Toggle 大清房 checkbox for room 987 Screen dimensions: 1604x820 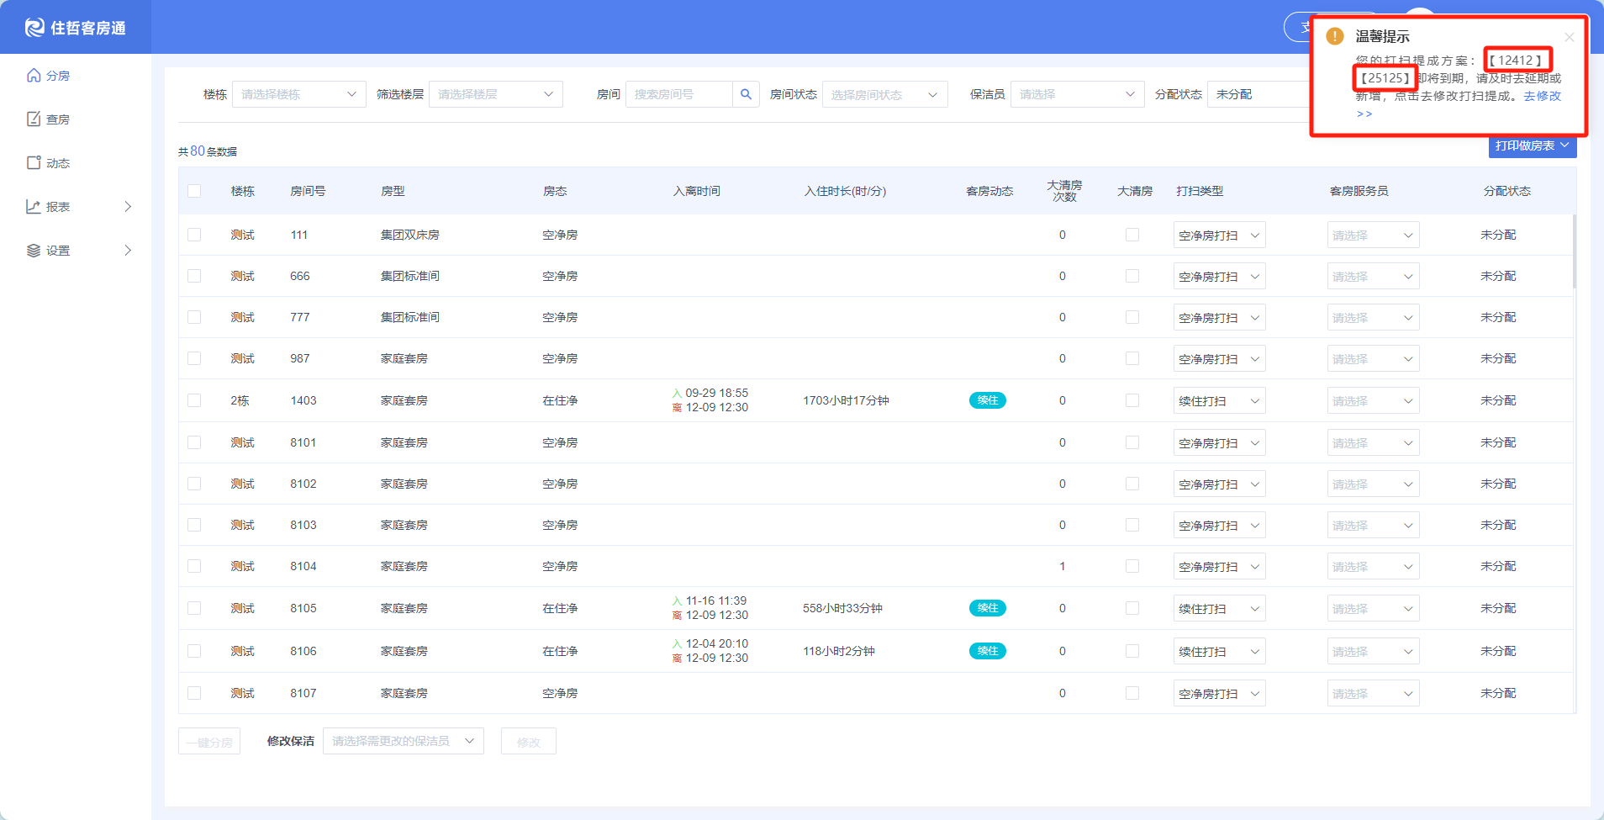coord(1132,358)
